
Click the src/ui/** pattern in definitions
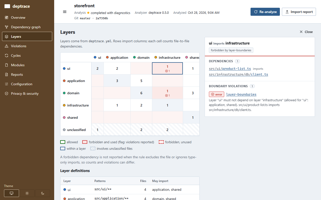pyautogui.click(x=103, y=189)
